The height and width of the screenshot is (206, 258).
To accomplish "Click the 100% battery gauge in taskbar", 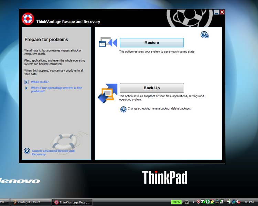I will point(176,202).
